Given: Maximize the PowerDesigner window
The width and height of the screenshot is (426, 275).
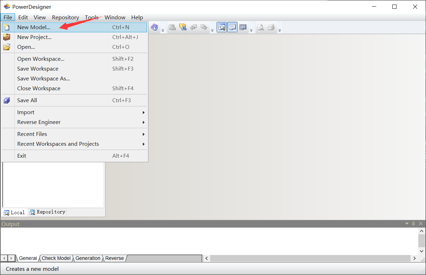Looking at the screenshot, I should pyautogui.click(x=394, y=7).
